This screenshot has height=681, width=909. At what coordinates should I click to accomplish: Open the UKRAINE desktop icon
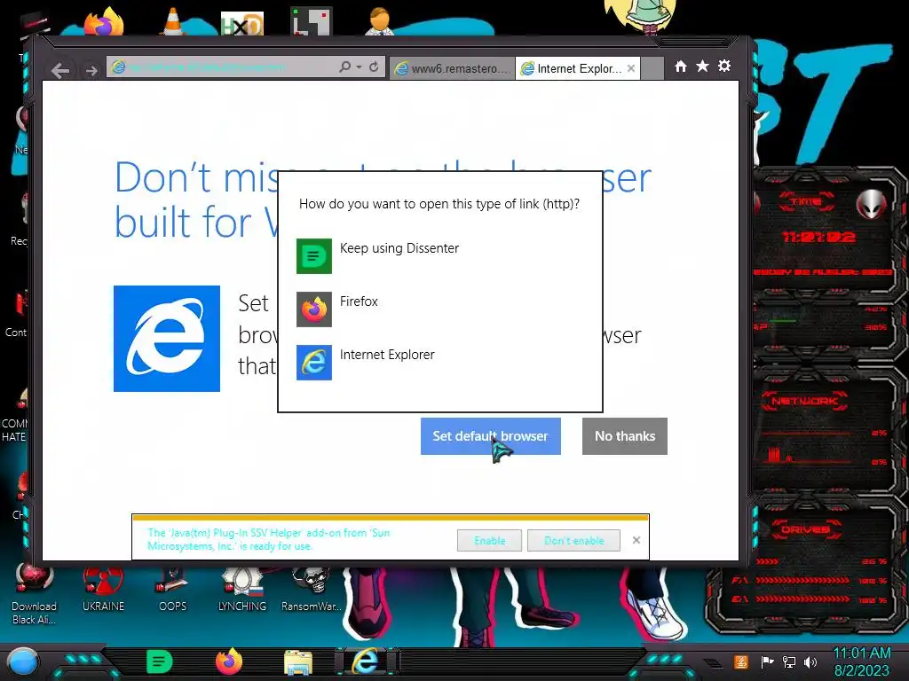103,590
